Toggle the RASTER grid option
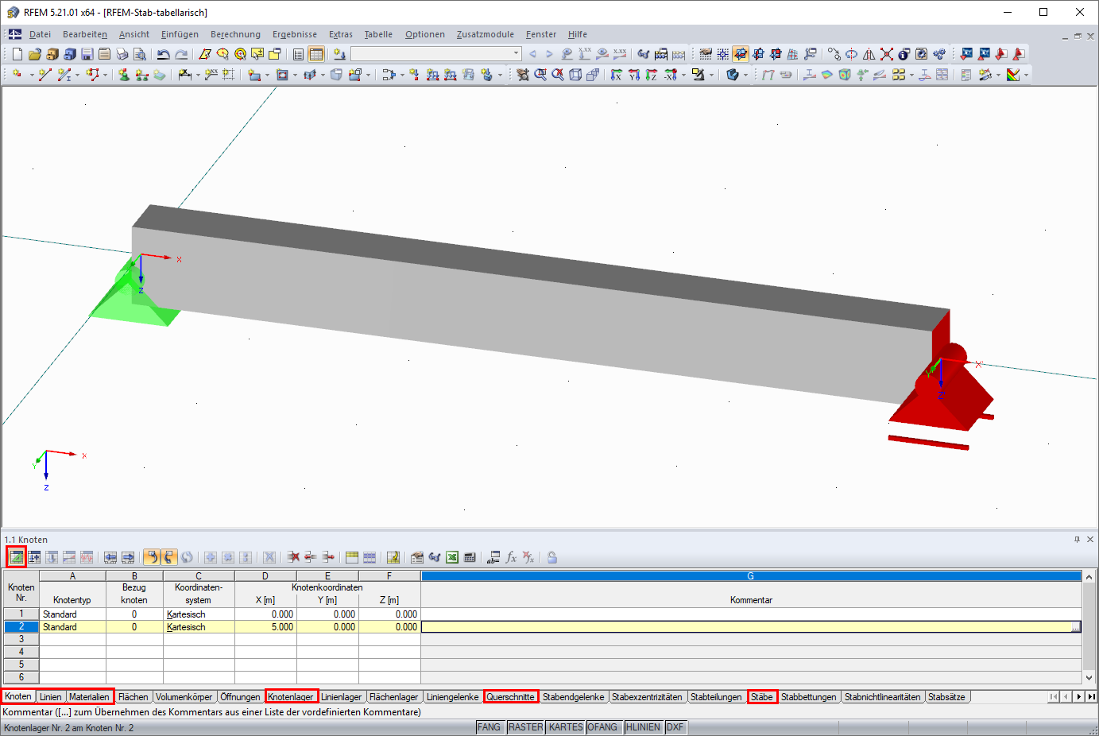Screen dimensions: 1099x736 click(526, 727)
